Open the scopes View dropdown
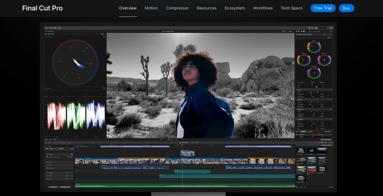 pyautogui.click(x=103, y=34)
